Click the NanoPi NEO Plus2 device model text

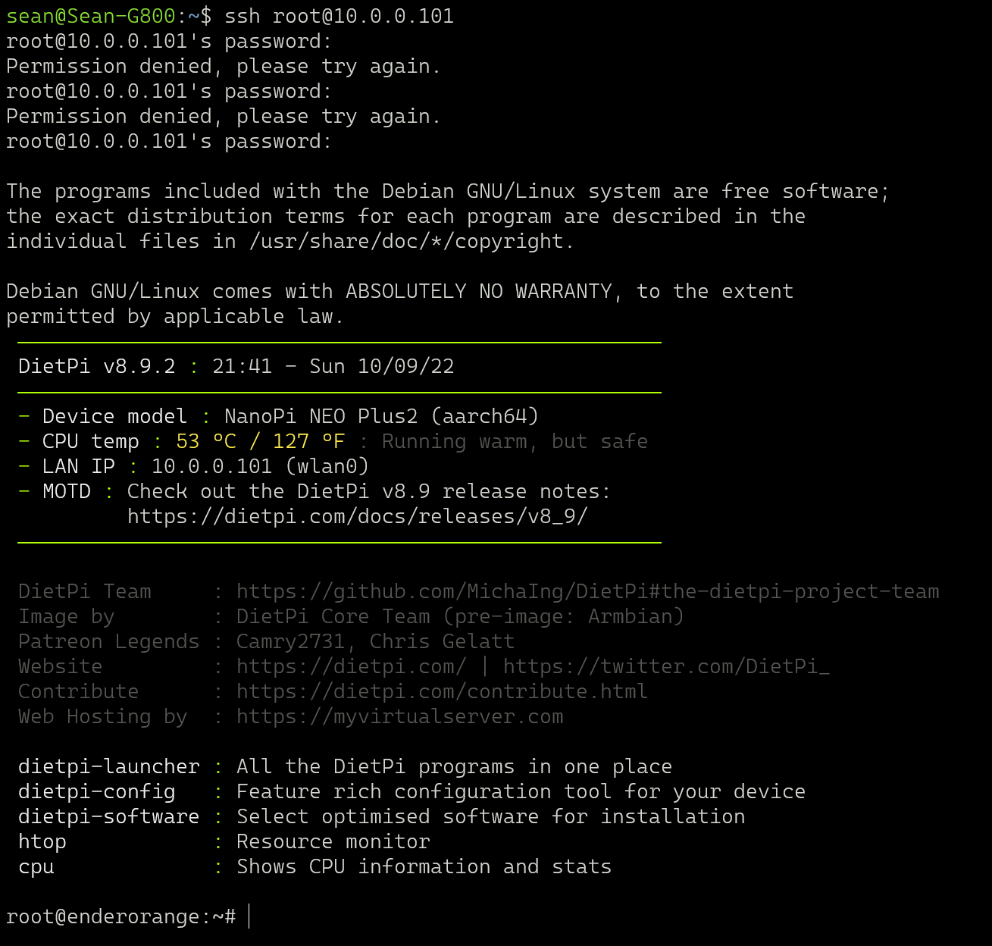(x=381, y=416)
